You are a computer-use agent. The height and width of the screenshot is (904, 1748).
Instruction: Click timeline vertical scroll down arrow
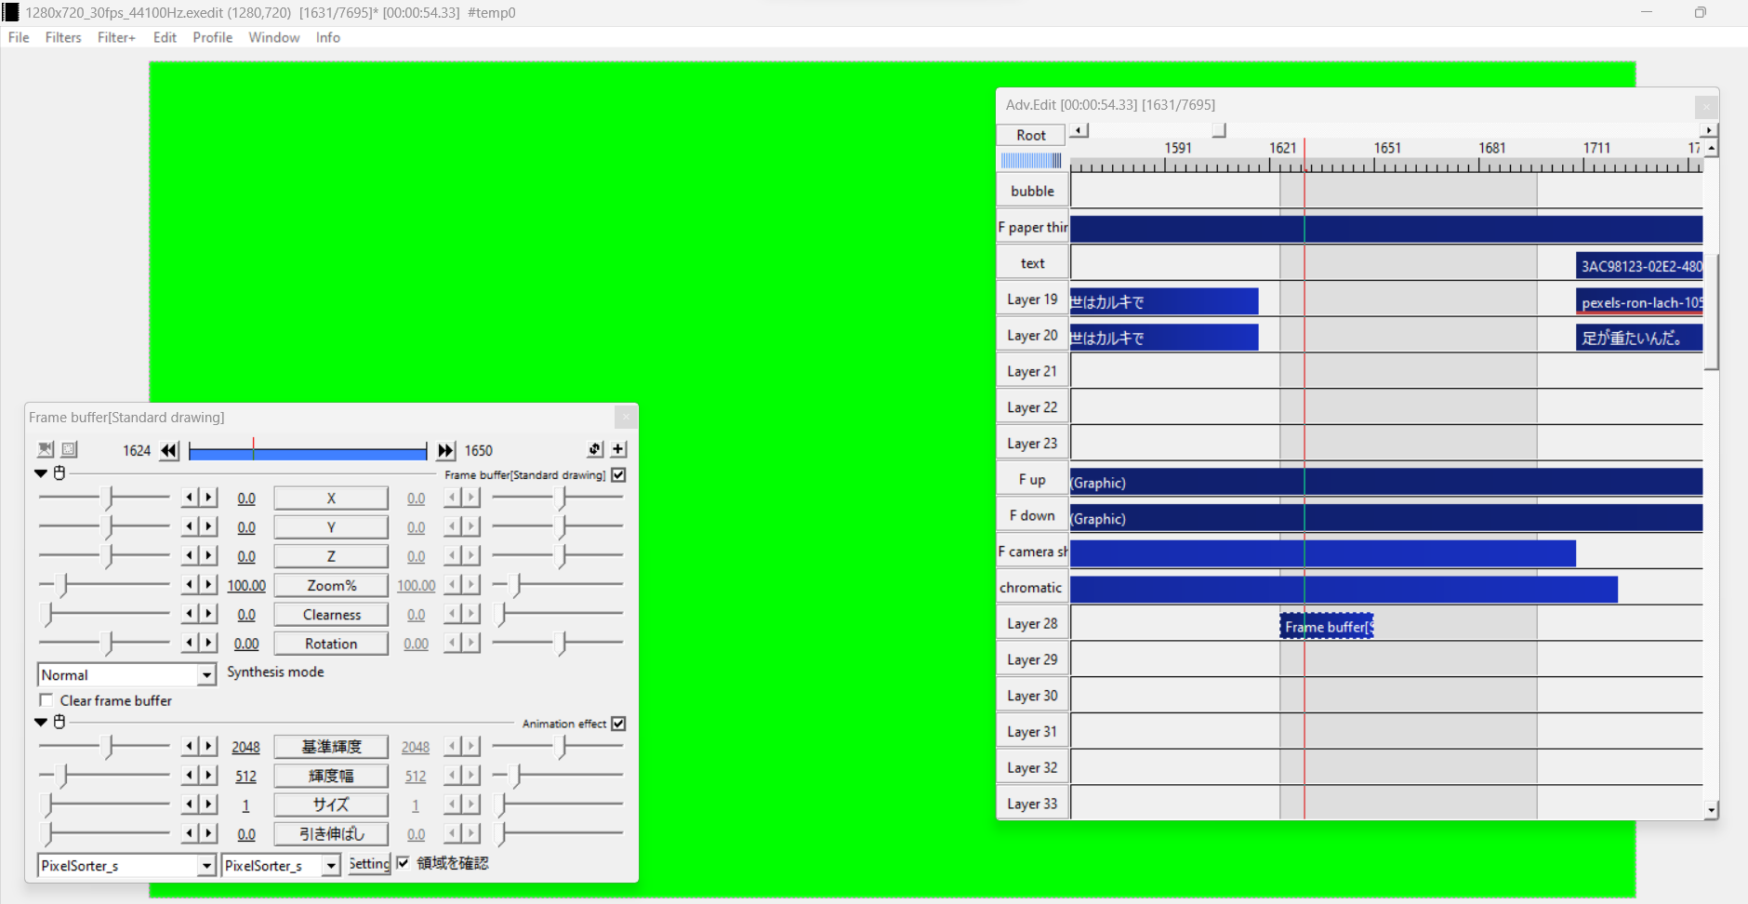pyautogui.click(x=1711, y=810)
